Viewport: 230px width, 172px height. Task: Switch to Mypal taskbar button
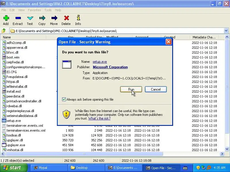pos(49,168)
